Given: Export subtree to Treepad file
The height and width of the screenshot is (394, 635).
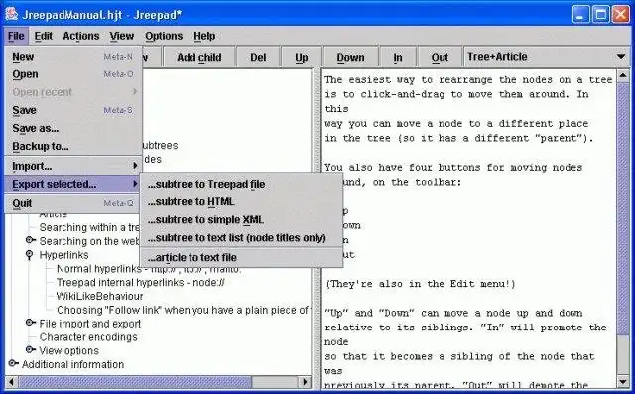Looking at the screenshot, I should (241, 184).
